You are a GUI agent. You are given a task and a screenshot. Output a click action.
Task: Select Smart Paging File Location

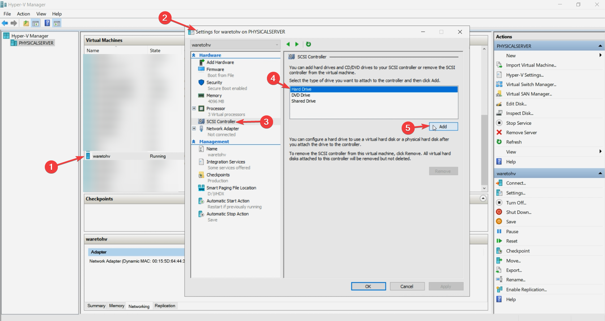231,188
